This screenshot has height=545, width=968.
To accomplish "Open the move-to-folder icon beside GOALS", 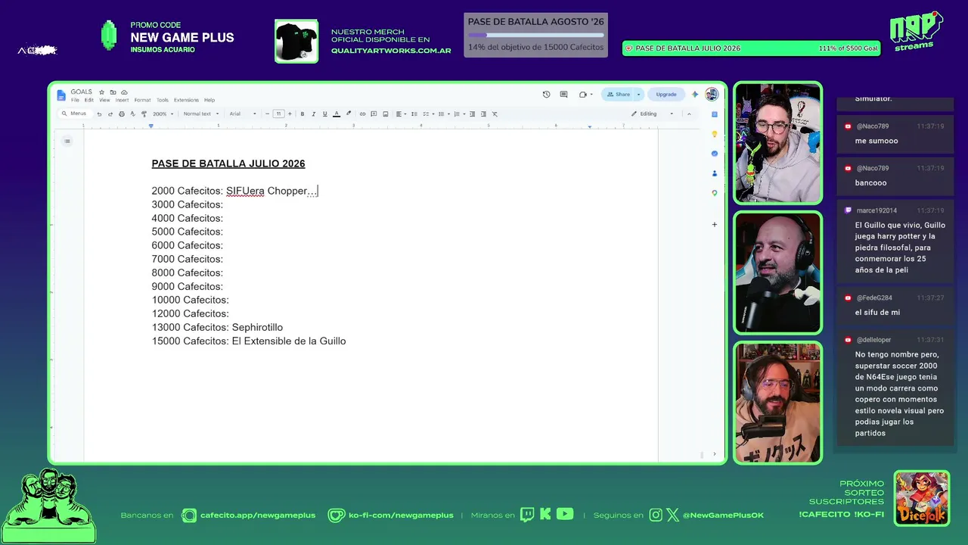I will coord(113,92).
